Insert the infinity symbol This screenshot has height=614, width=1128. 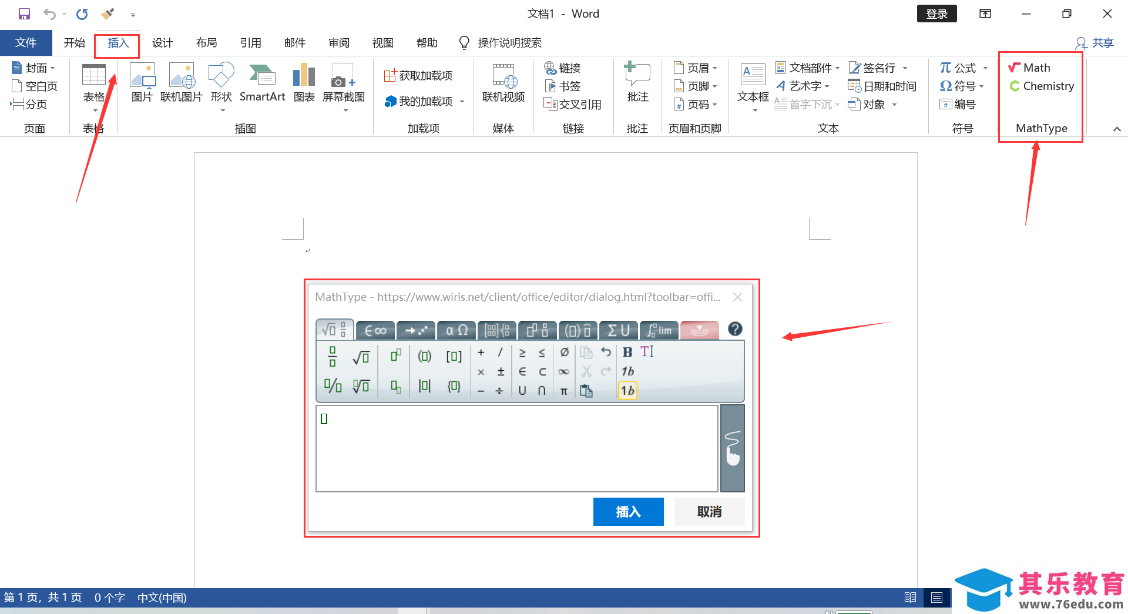pos(563,371)
